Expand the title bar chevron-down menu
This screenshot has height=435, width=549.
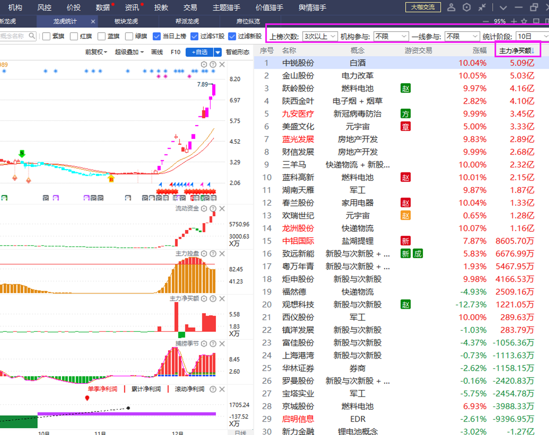tap(503, 7)
